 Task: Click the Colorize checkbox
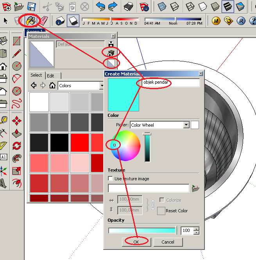(162, 200)
